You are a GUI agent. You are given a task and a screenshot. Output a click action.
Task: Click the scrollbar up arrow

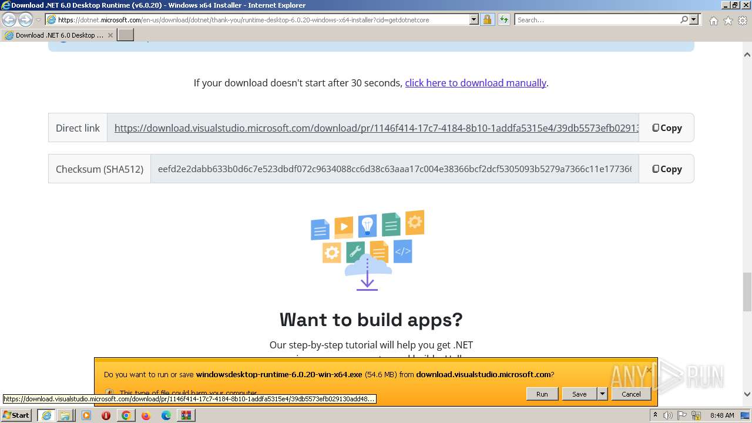tap(747, 55)
